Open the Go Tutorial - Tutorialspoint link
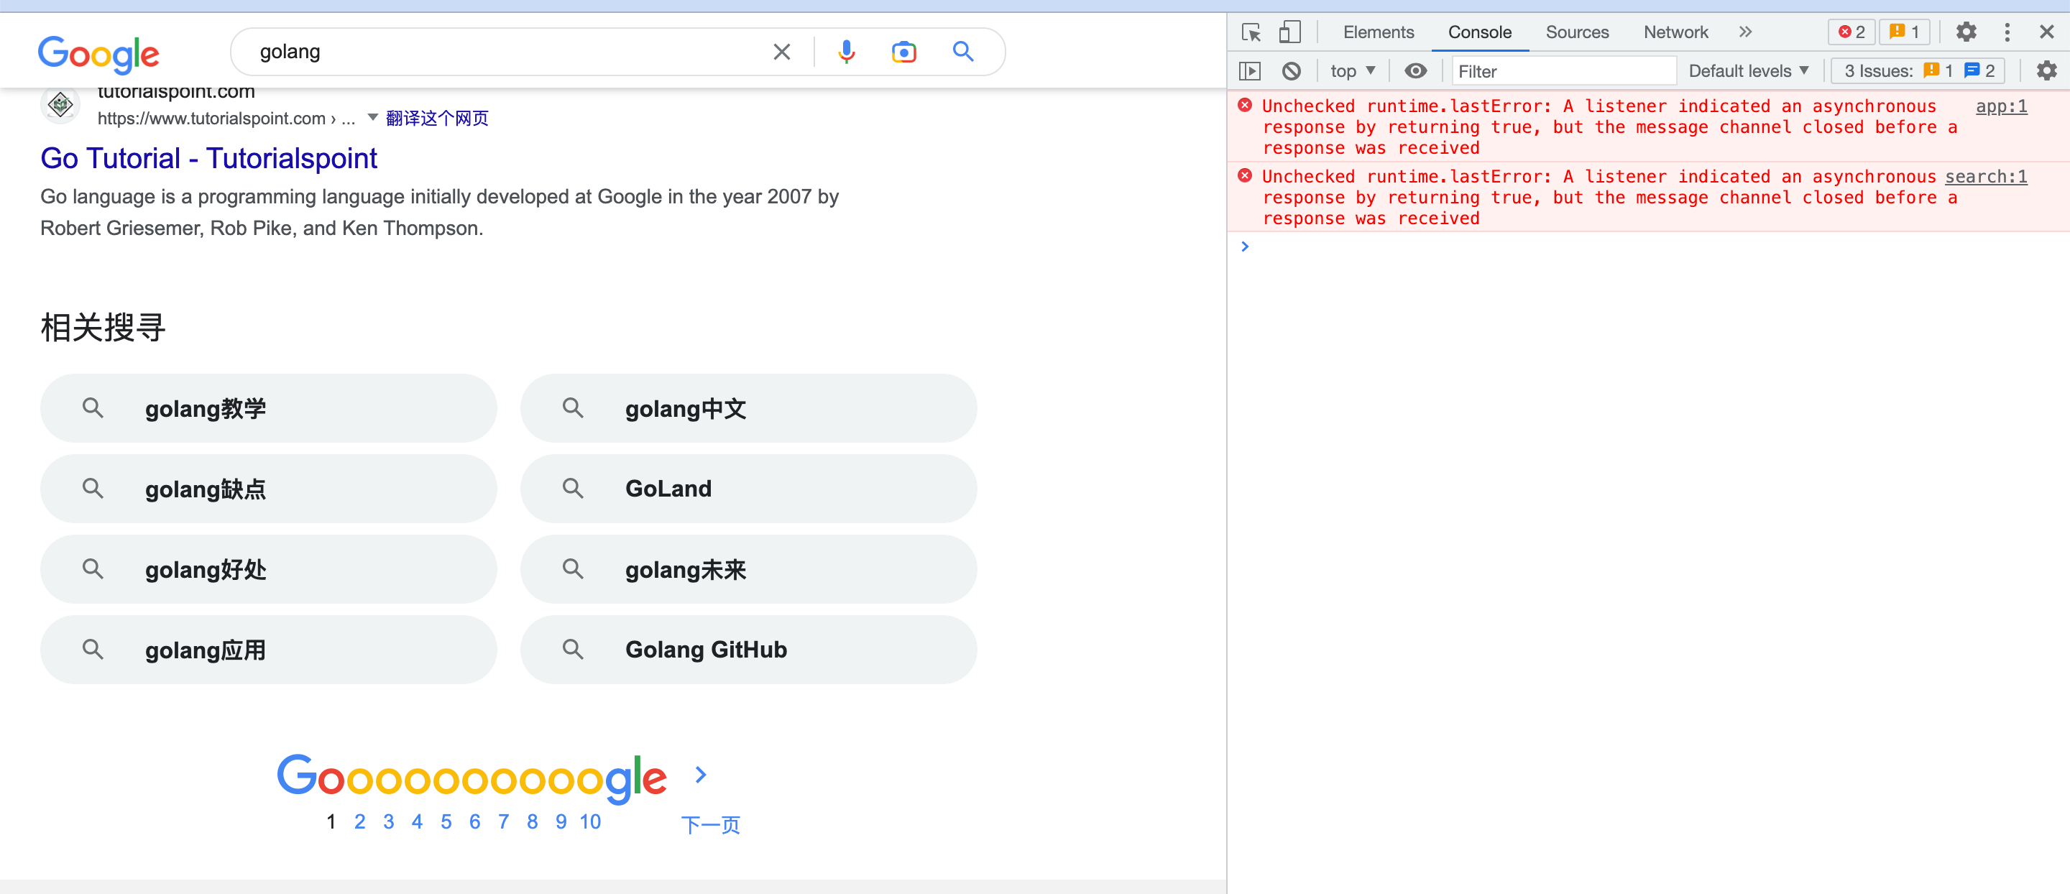Screen dimensions: 2070x894 coord(208,158)
